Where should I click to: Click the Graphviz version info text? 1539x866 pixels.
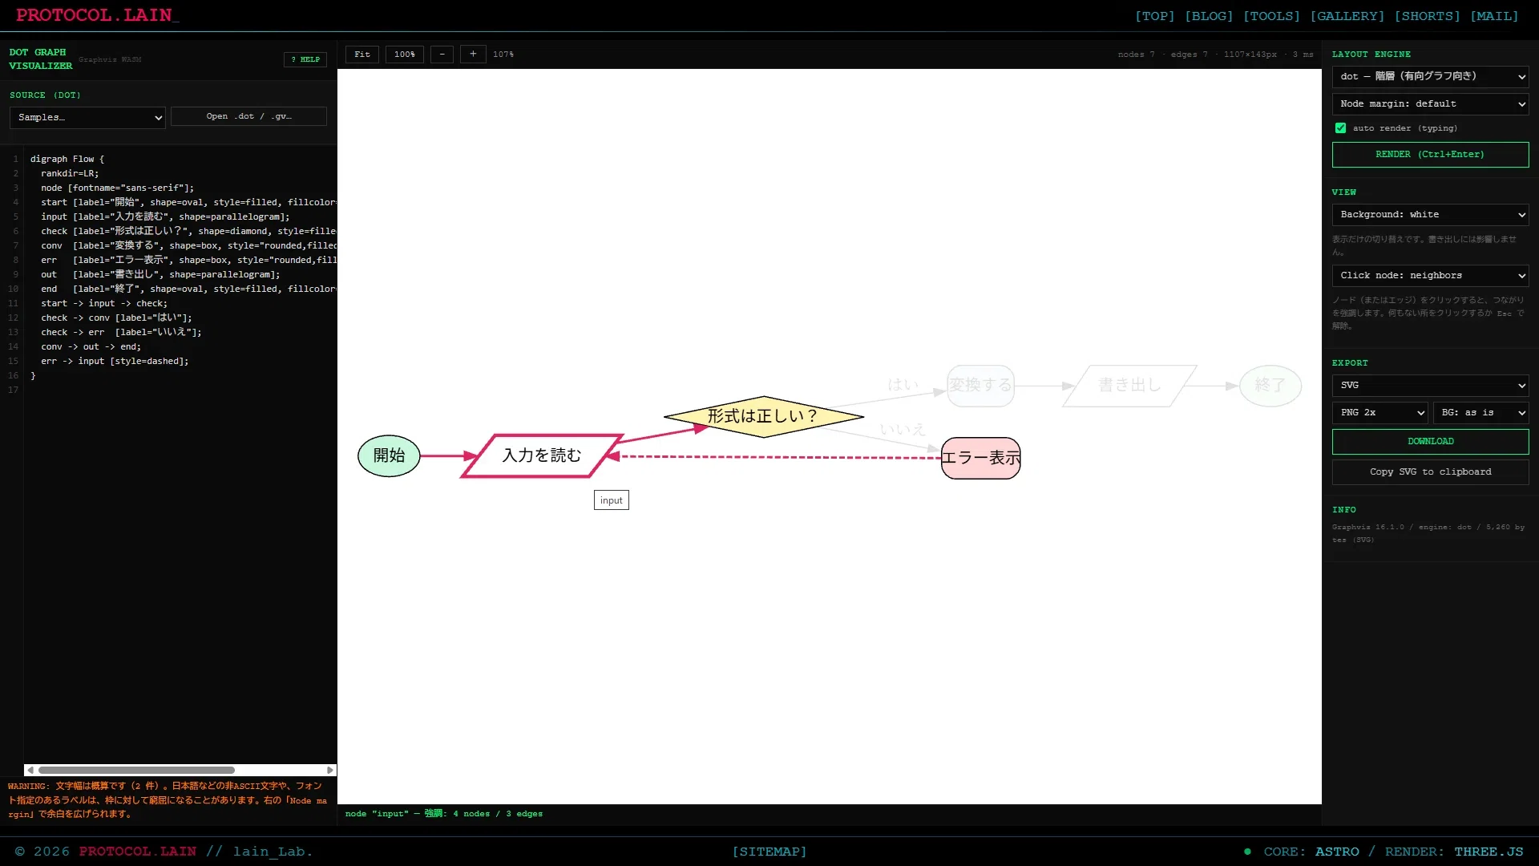click(x=1428, y=533)
